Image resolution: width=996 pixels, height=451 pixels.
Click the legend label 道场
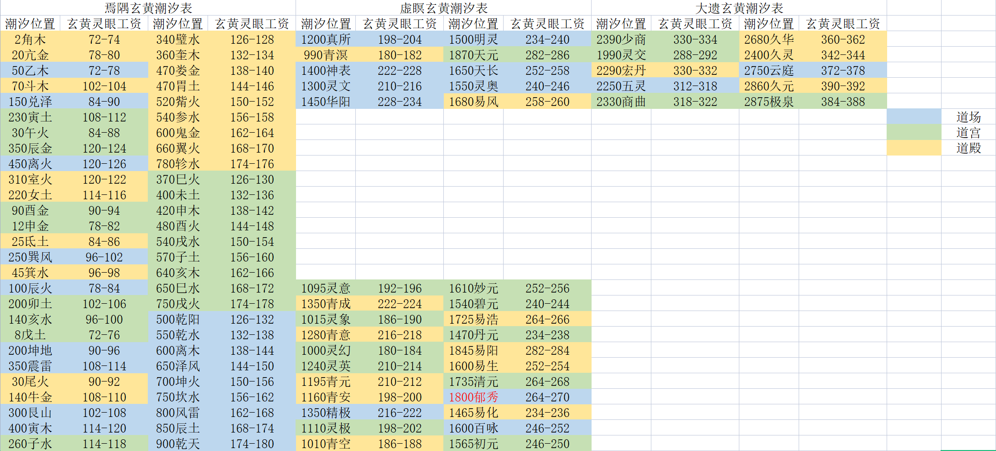968,117
